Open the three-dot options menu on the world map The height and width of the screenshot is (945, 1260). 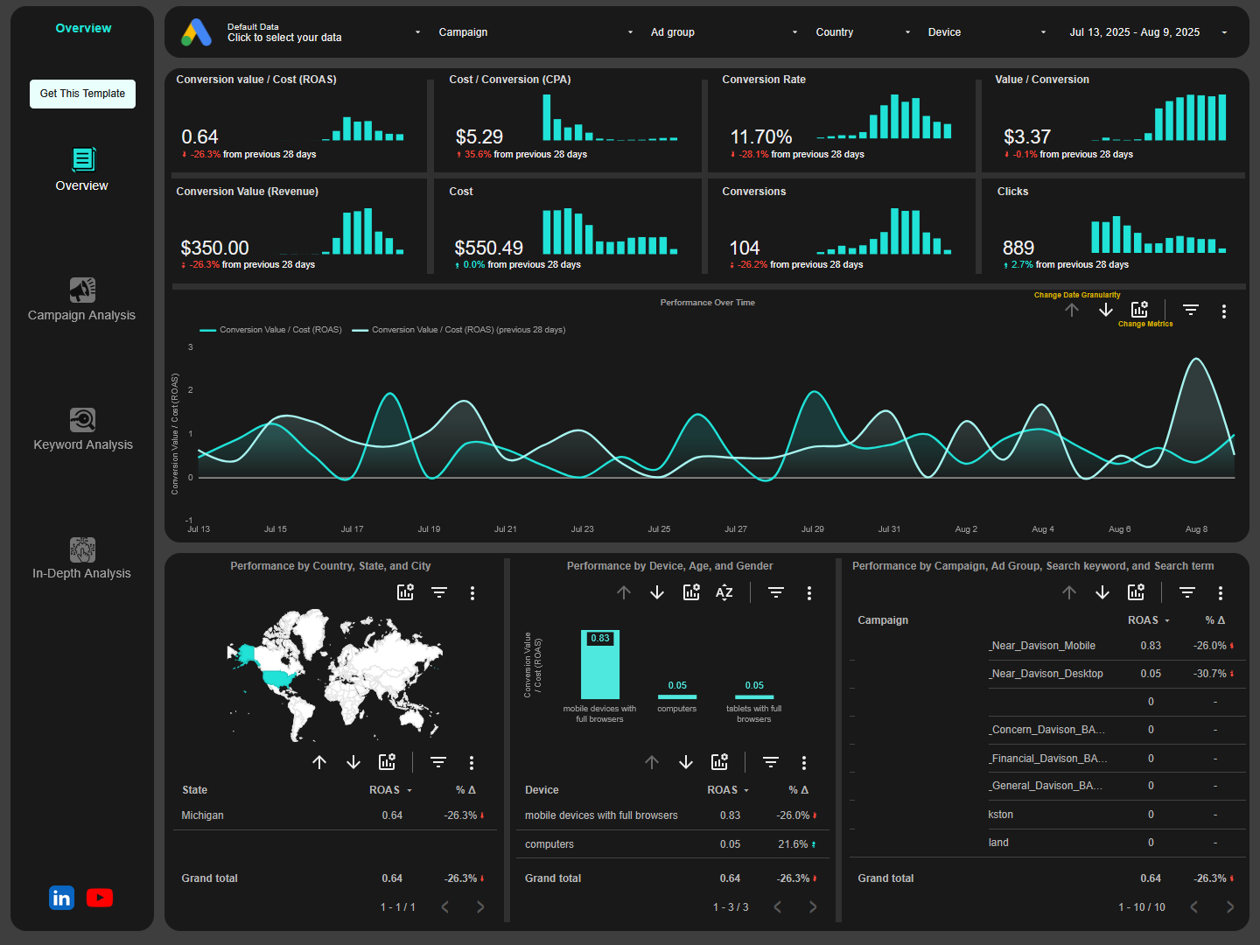click(472, 592)
